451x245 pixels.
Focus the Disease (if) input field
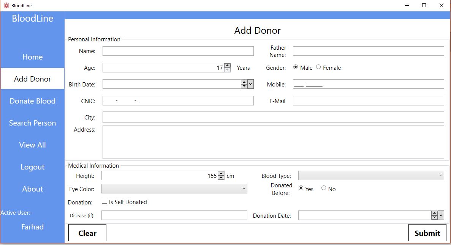tap(174, 215)
